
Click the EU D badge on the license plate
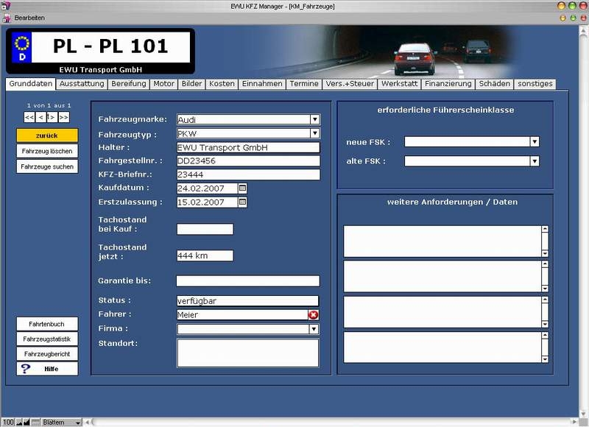[22, 47]
